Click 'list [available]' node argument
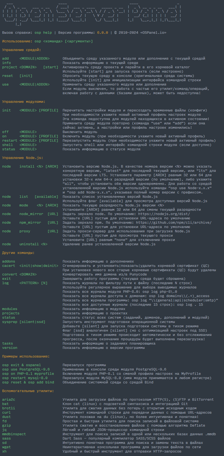Screen dimensions: 224x456 pyautogui.click(x=39, y=197)
